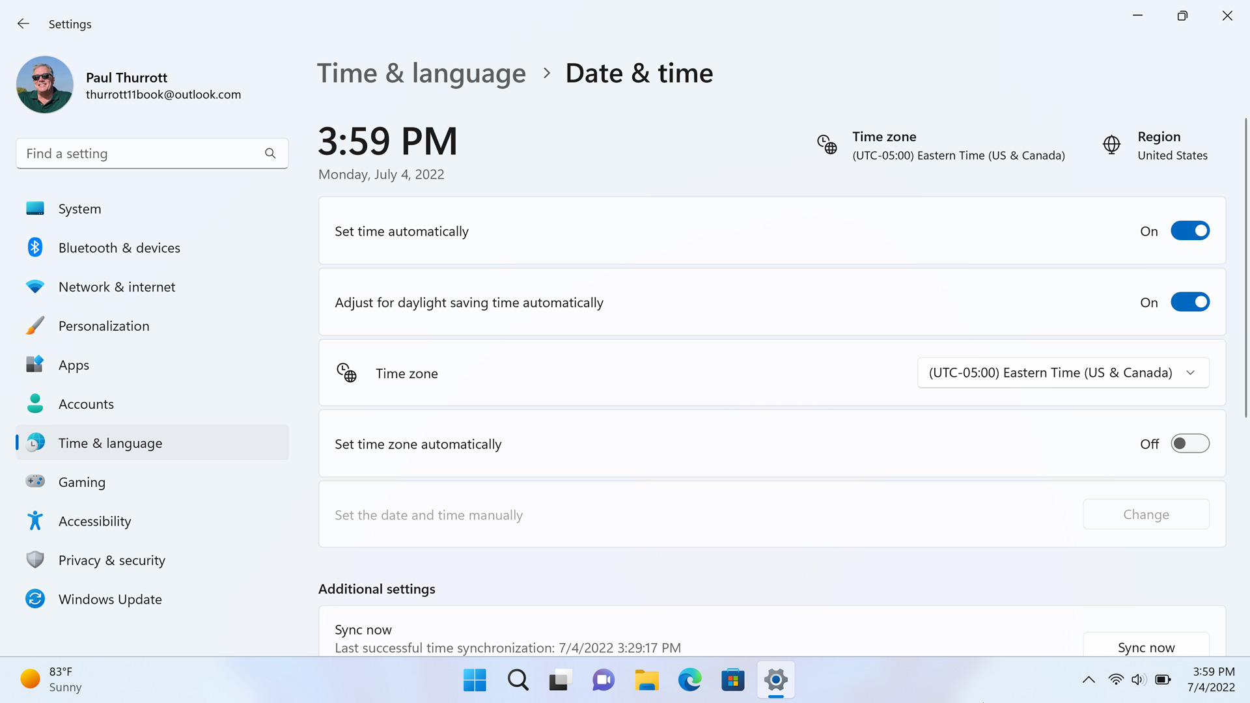Click the Find a setting search box

(140, 154)
